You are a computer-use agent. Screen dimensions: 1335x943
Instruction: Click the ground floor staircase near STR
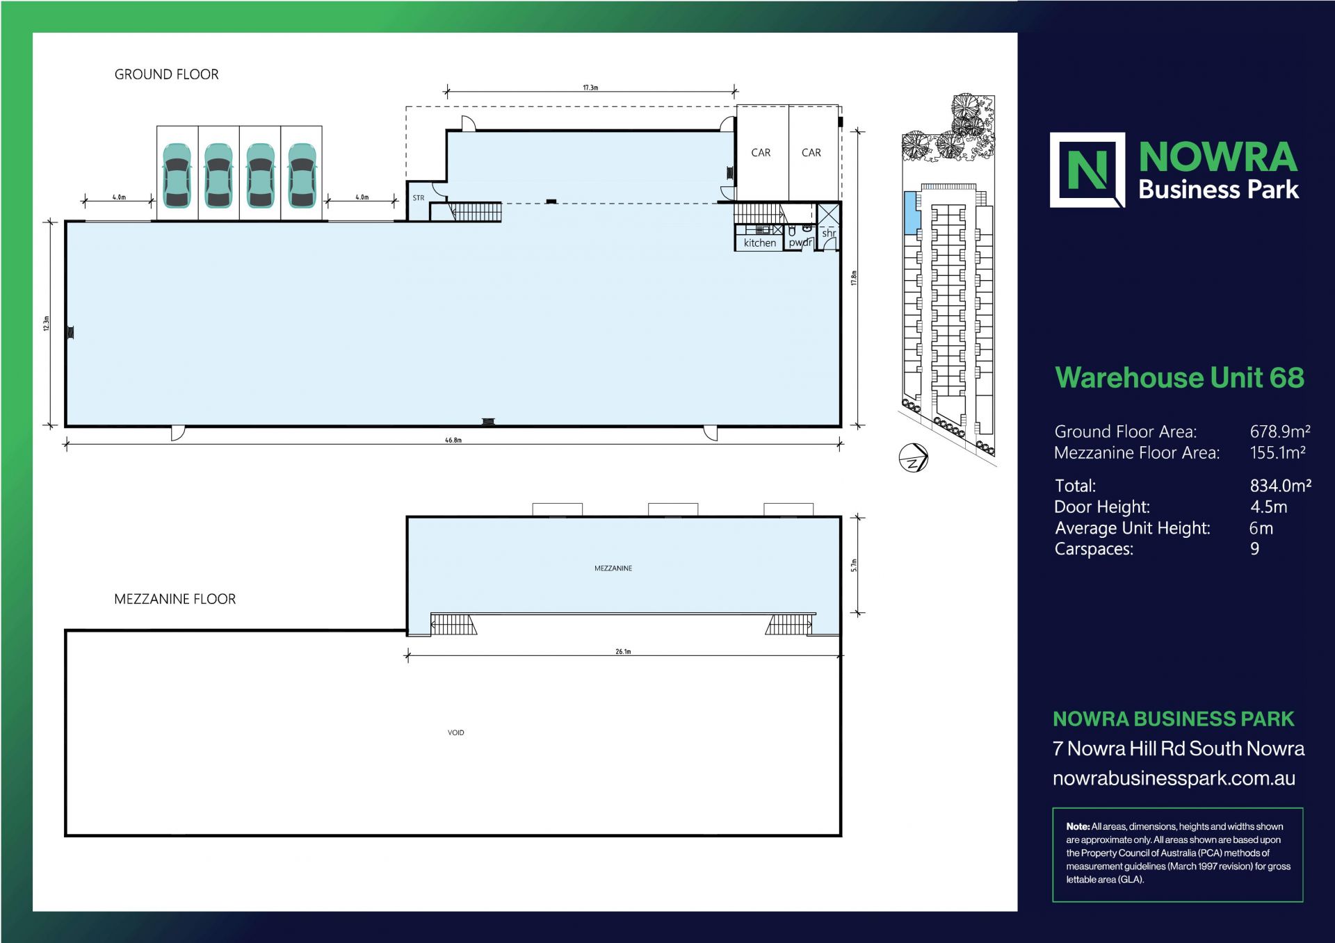coord(476,211)
